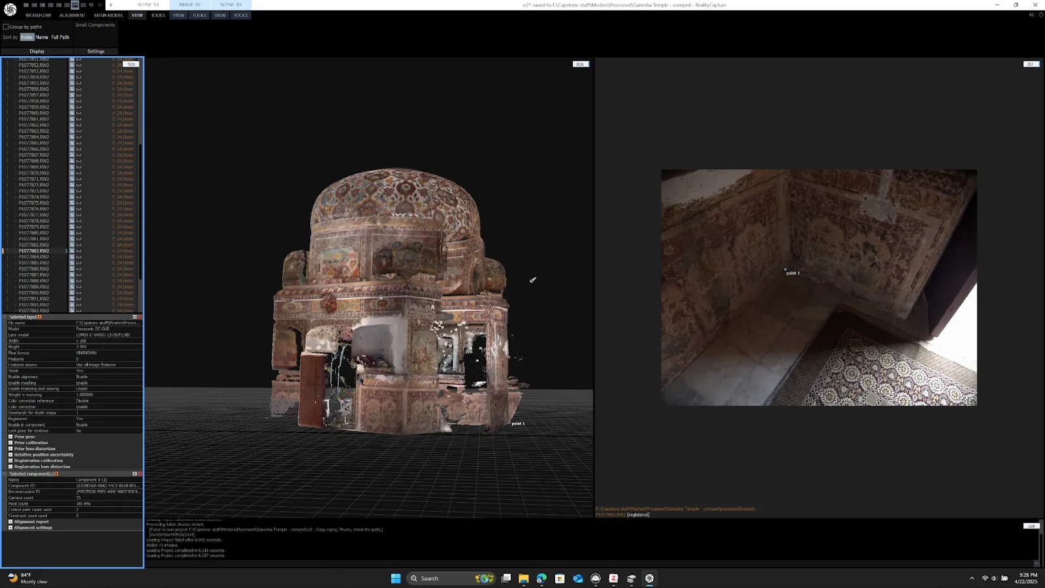Expand the Prior lens distortion section
This screenshot has width=1045, height=588.
[x=10, y=449]
